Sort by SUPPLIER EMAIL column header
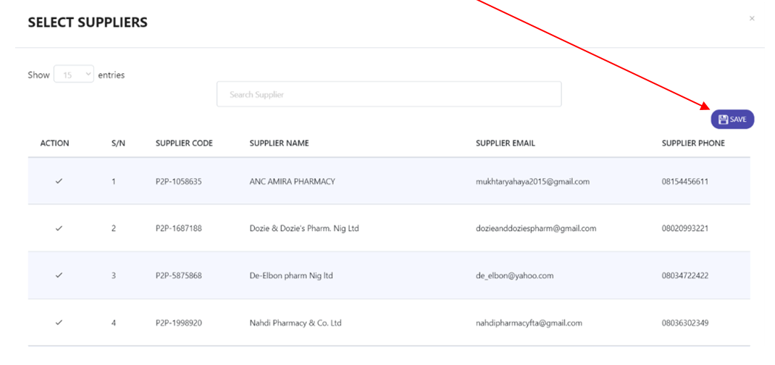 click(505, 143)
